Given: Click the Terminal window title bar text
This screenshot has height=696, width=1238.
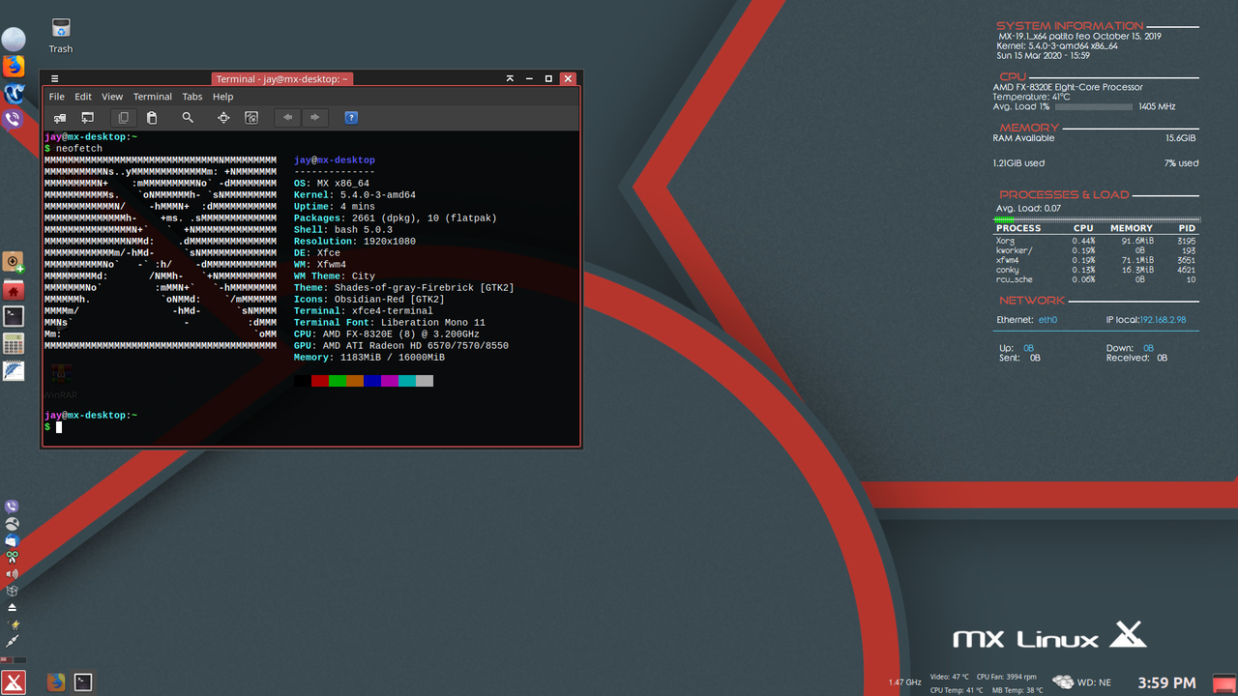Looking at the screenshot, I should 282,79.
